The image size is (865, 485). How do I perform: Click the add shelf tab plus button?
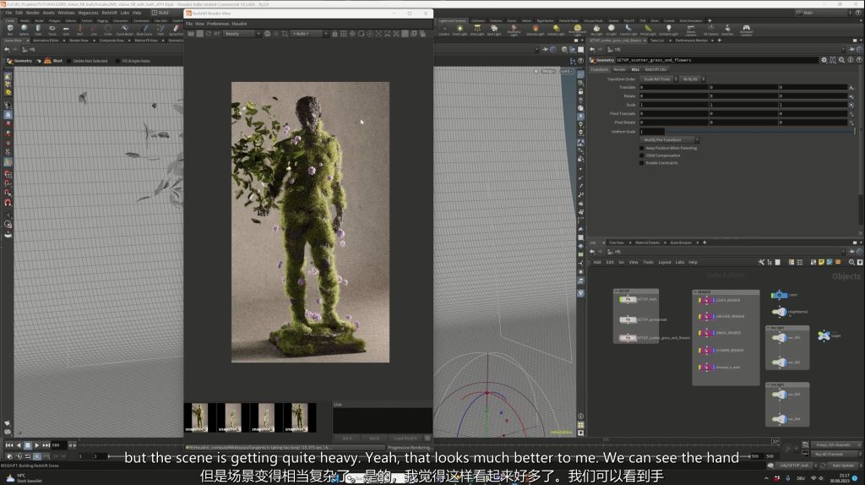click(710, 20)
